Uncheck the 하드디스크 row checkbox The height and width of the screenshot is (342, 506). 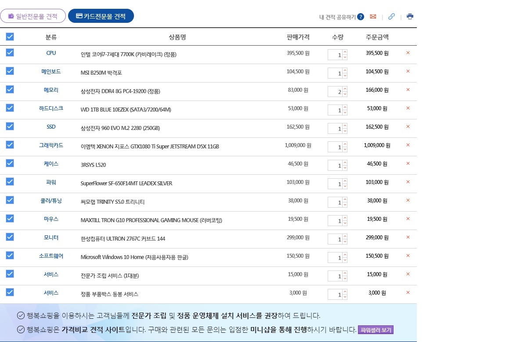tap(10, 108)
